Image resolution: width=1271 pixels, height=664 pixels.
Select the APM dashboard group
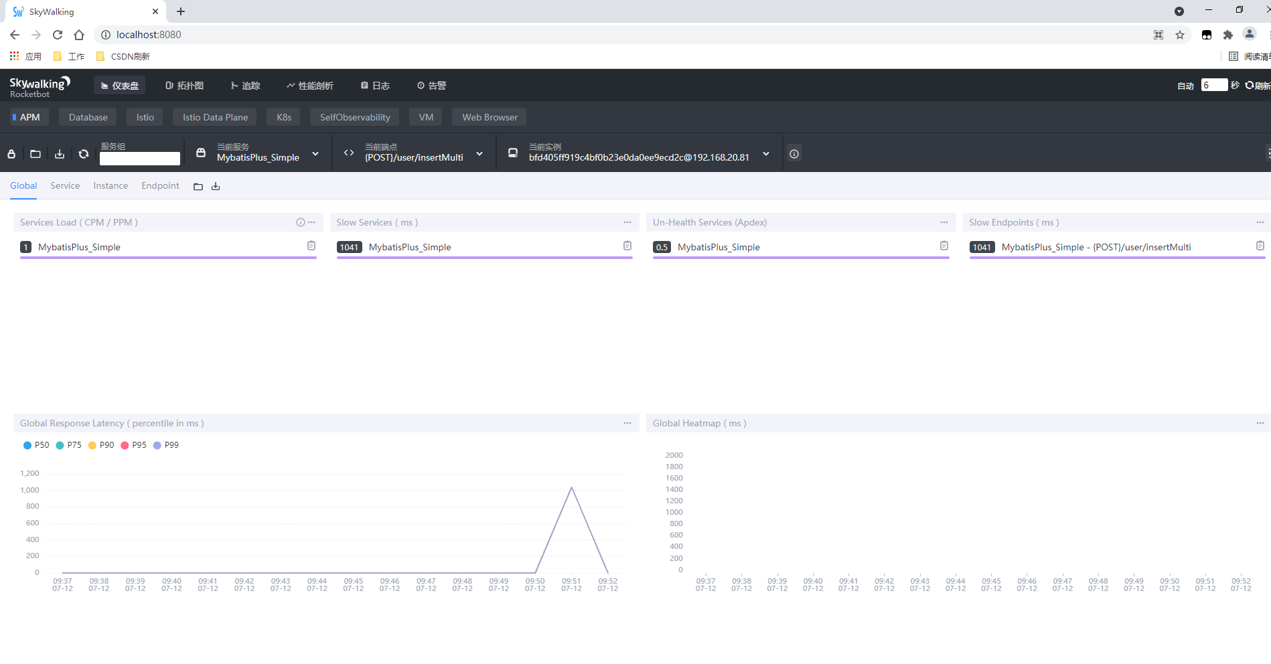click(29, 117)
